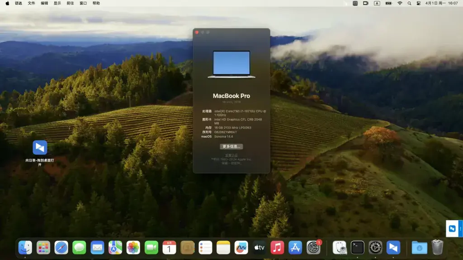
Task: Open Finder from the Dock
Action: (25, 247)
